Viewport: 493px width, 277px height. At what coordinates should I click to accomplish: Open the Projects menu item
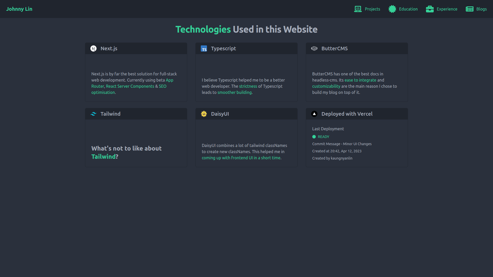coord(372,9)
